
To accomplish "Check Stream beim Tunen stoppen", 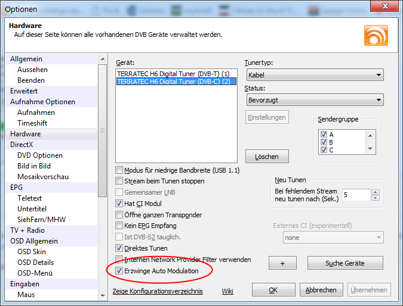I will [119, 181].
